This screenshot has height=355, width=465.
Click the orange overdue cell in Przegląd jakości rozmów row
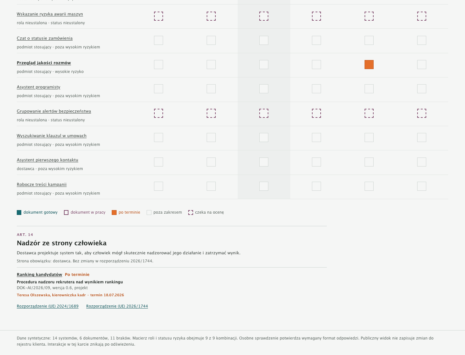[369, 65]
